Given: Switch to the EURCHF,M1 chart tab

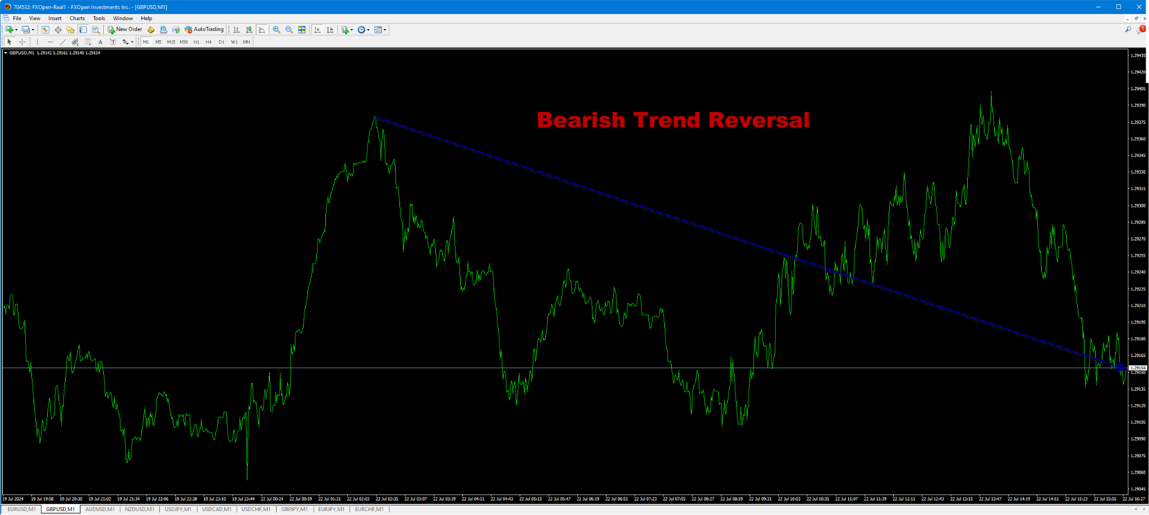Looking at the screenshot, I should pos(369,509).
